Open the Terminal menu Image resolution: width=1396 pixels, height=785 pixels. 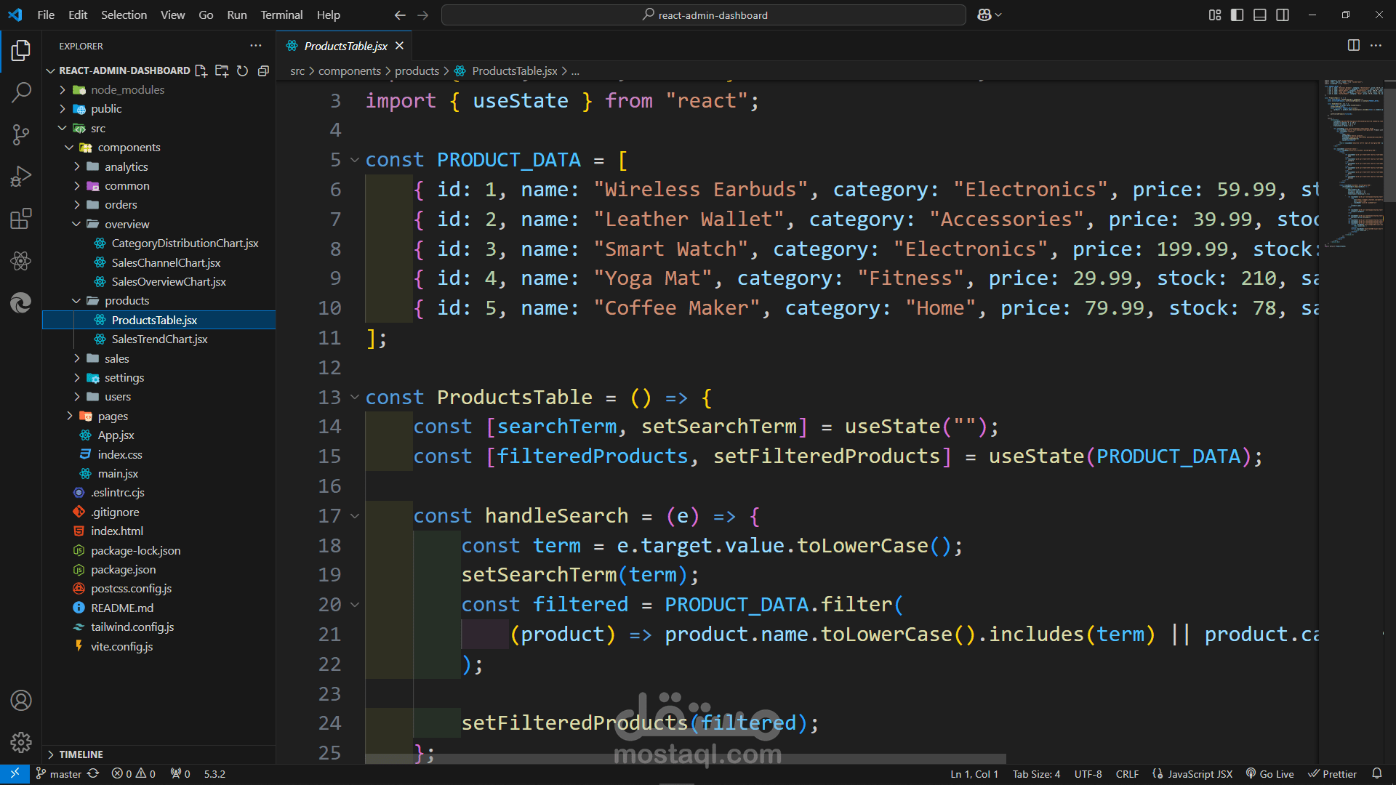tap(281, 15)
